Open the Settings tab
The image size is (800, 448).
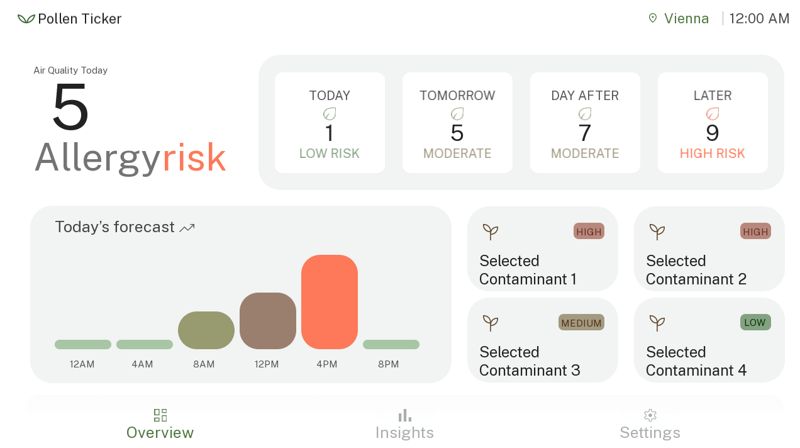click(650, 424)
